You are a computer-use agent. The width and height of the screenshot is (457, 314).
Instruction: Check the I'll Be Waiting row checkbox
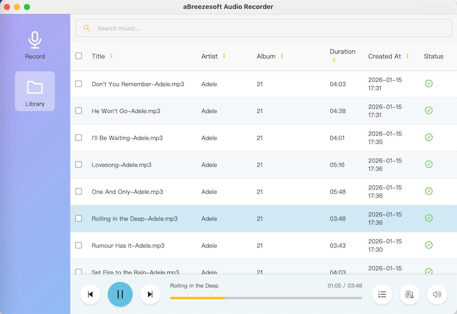(79, 138)
